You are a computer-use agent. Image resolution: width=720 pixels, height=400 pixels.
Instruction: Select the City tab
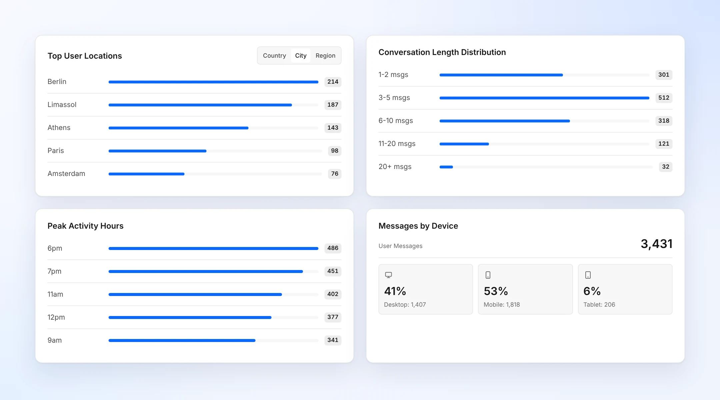tap(301, 56)
